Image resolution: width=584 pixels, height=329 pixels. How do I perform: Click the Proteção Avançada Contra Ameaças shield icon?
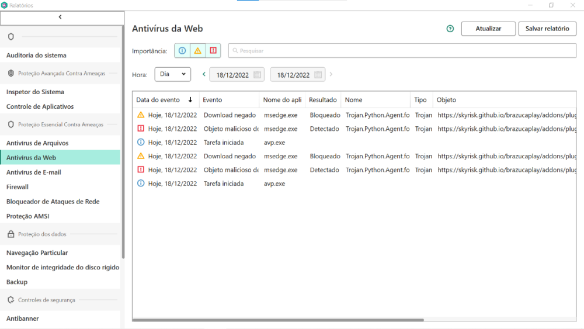[11, 74]
